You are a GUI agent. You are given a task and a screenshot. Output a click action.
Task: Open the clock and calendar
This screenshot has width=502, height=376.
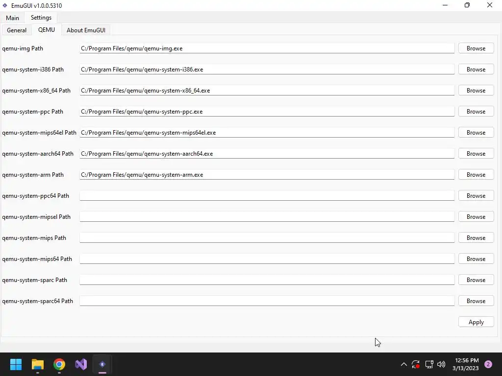coord(466,364)
